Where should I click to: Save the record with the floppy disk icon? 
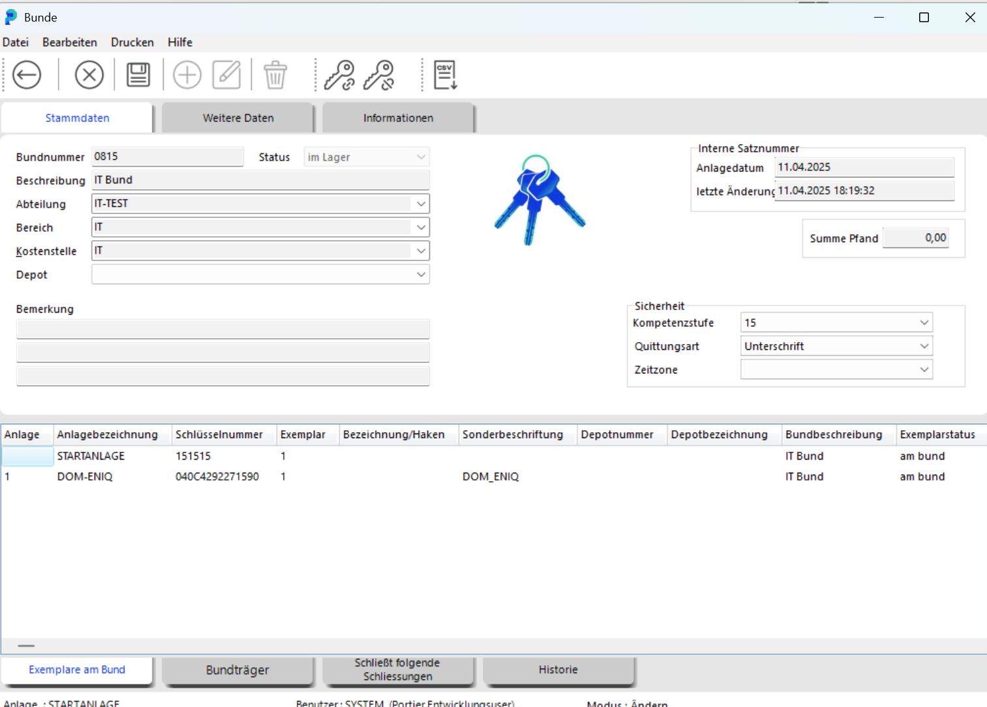(138, 75)
